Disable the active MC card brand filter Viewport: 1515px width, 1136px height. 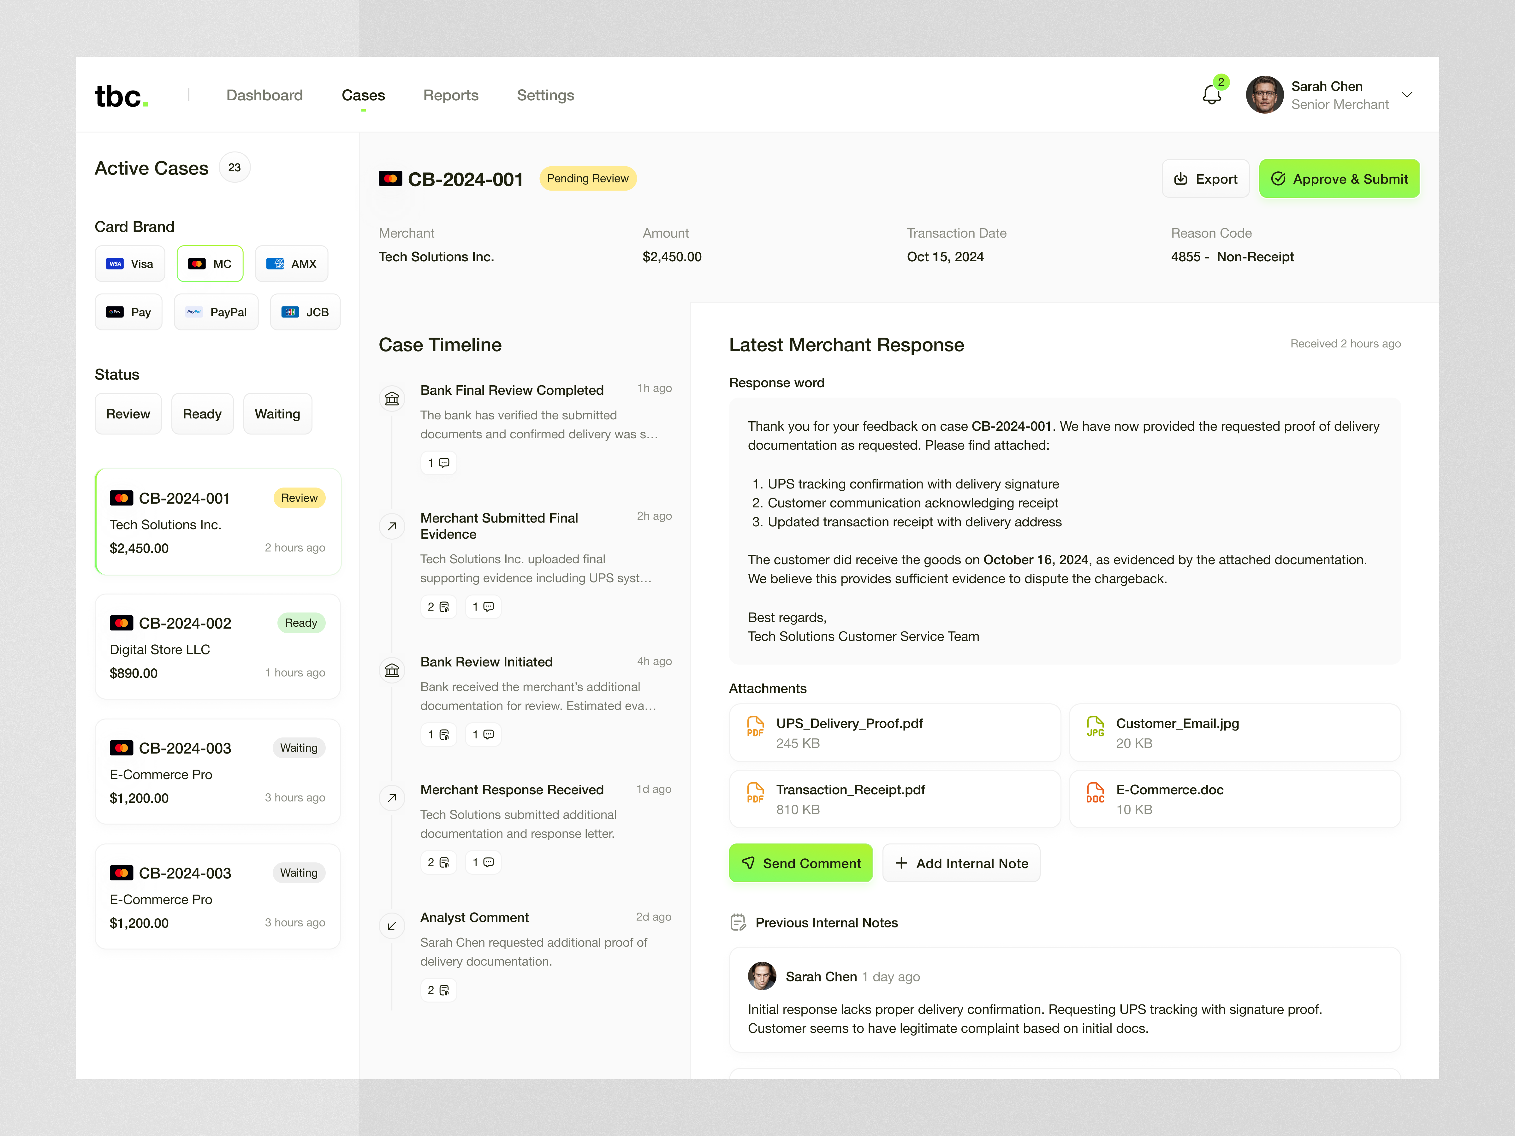pos(210,263)
